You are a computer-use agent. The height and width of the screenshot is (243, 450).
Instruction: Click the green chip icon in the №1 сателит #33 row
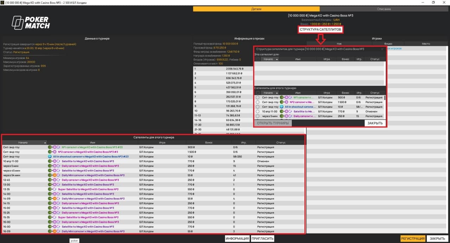tap(50, 147)
